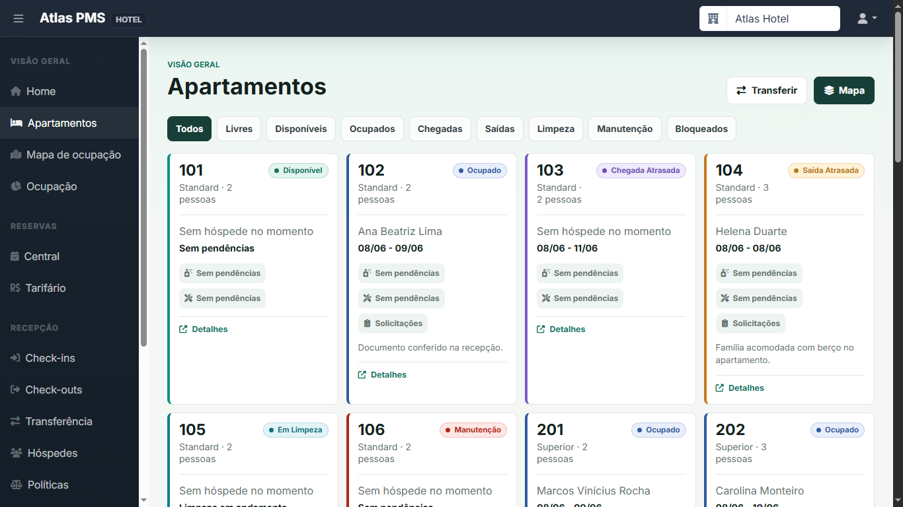Select the Saídas filter tab
The width and height of the screenshot is (903, 507).
coord(500,129)
